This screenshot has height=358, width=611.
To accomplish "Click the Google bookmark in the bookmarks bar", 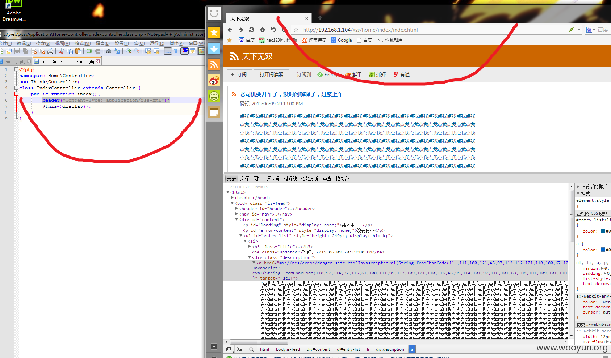I will tap(341, 40).
